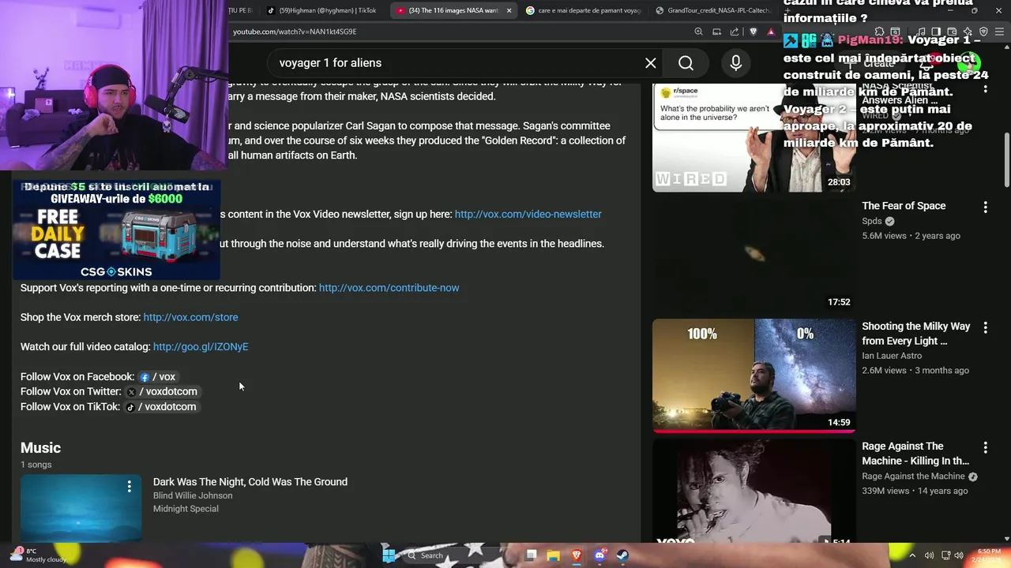
Task: Show hidden system tray icons chevron
Action: point(913,555)
